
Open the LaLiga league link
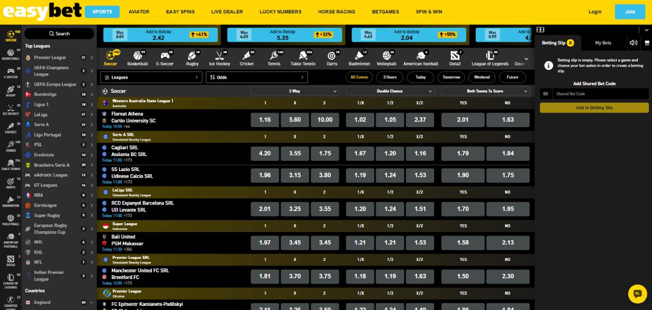pyautogui.click(x=41, y=115)
